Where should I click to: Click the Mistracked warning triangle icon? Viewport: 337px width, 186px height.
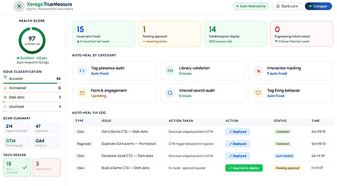coord(5,88)
